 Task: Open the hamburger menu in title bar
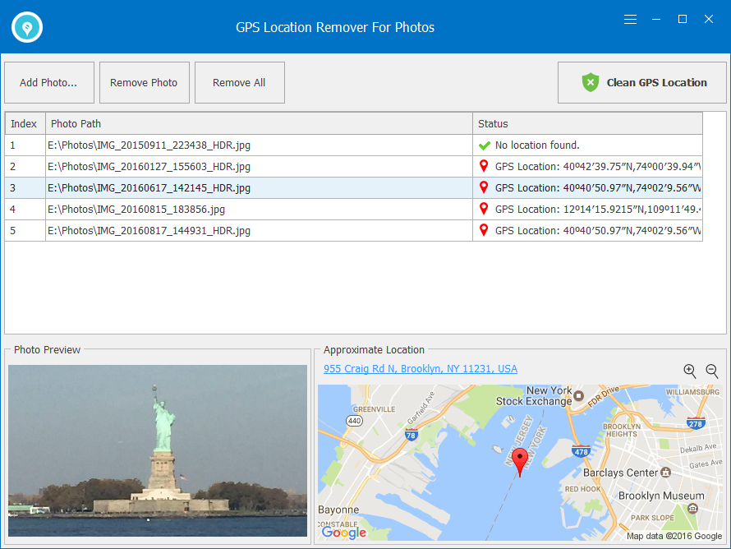(630, 19)
